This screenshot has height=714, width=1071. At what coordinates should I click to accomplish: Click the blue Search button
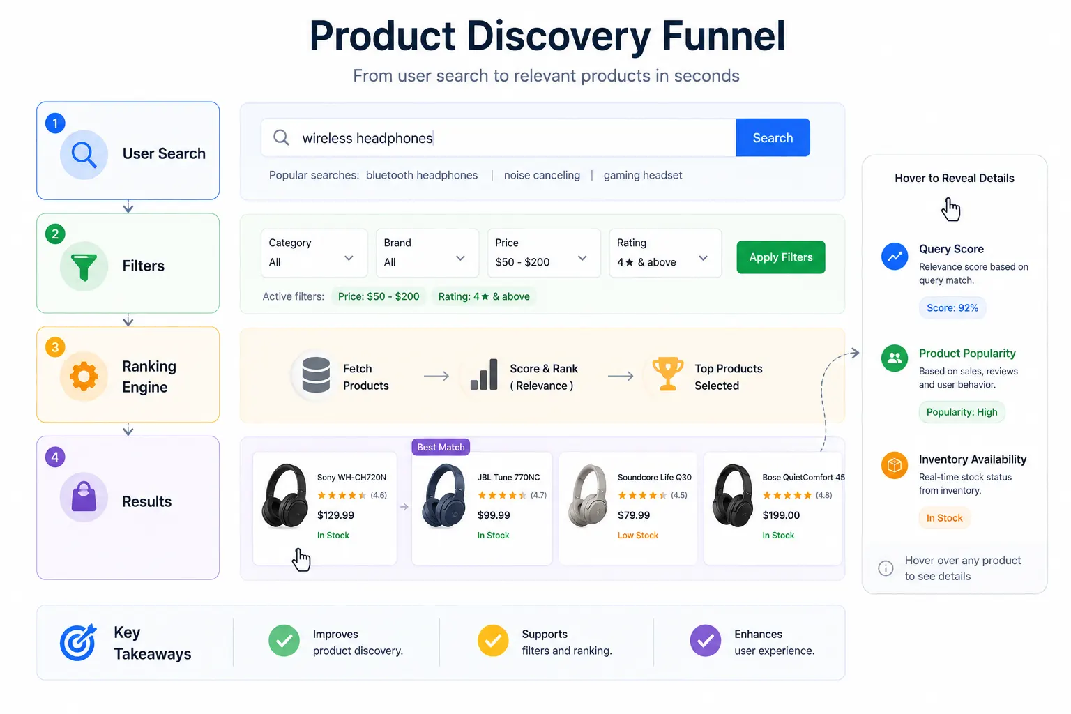(x=773, y=137)
